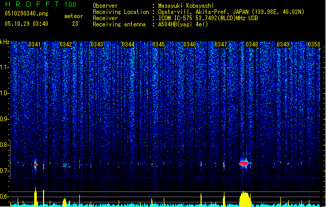Click the 0342 time marker

66,45
